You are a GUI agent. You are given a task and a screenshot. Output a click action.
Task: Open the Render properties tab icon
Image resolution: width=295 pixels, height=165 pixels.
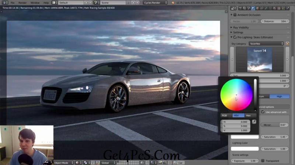click(240, 8)
